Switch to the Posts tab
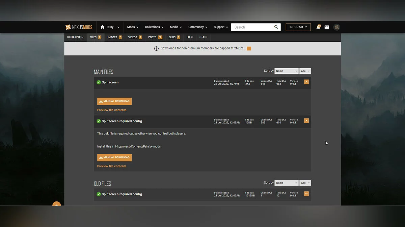This screenshot has height=227, width=405. [x=155, y=37]
